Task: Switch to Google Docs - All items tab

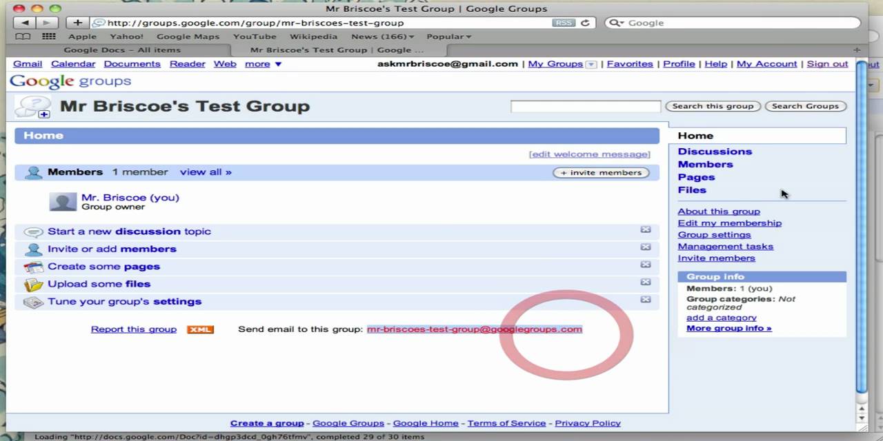Action: click(122, 50)
